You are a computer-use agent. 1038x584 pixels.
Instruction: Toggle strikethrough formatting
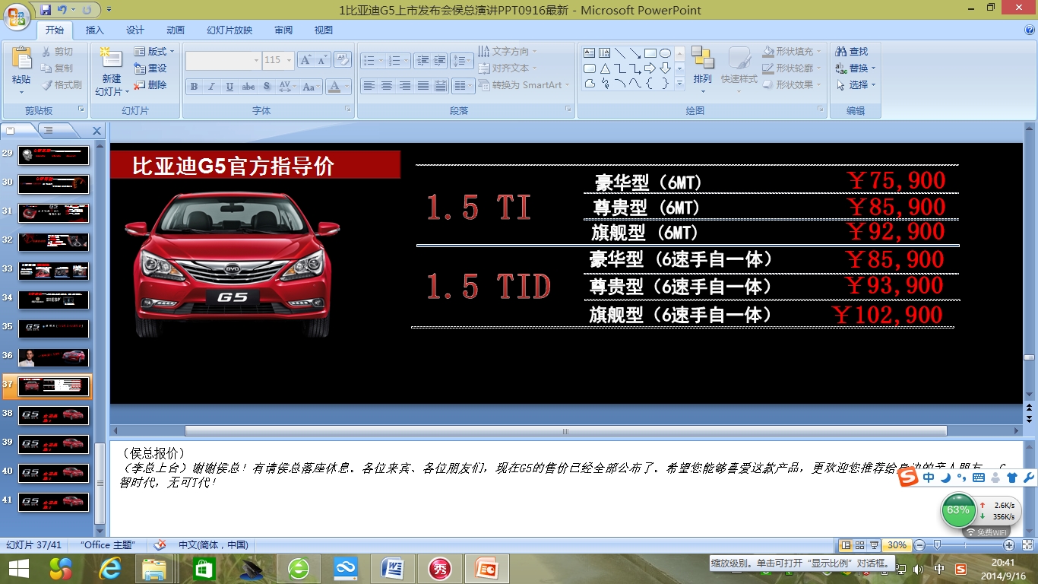pos(248,87)
